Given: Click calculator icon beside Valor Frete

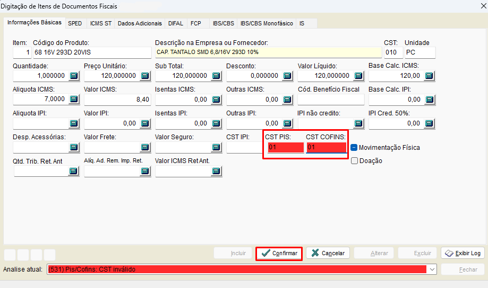Looking at the screenshot, I should pos(145,147).
